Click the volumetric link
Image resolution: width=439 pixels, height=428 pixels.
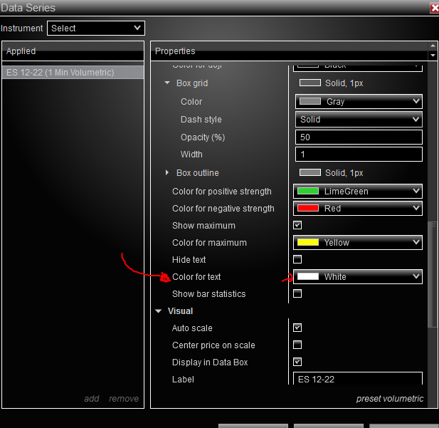pos(403,399)
